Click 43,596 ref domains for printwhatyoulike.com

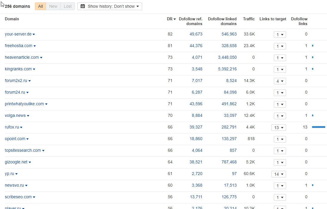click(196, 104)
